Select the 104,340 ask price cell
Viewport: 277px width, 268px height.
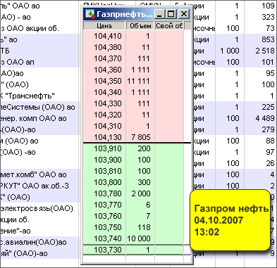[104, 92]
